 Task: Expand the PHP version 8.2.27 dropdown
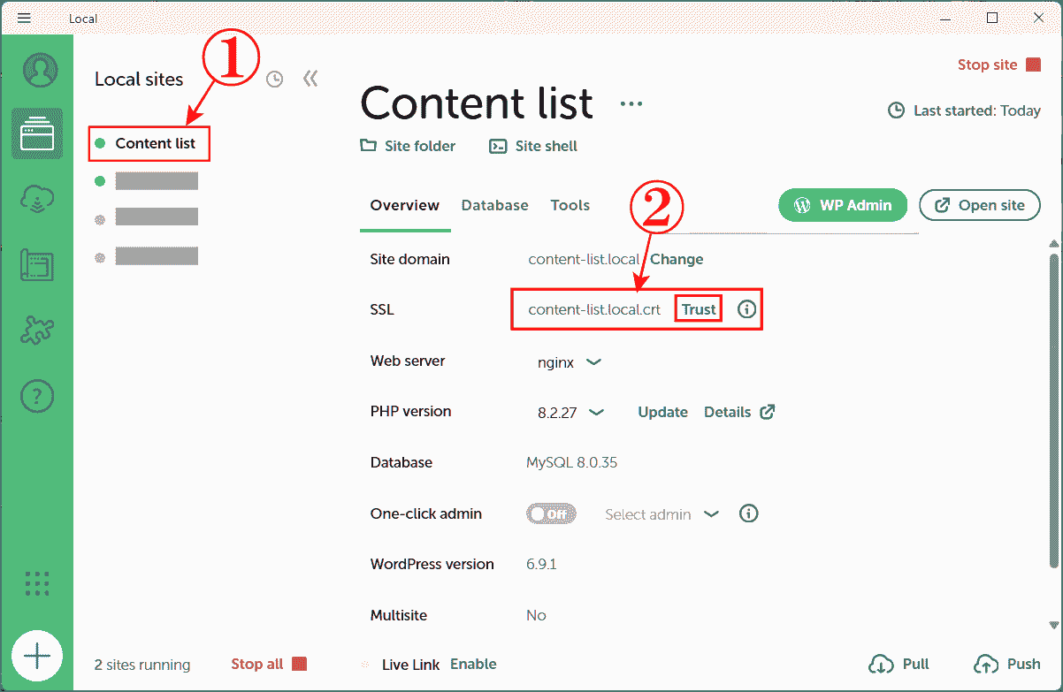(x=571, y=412)
